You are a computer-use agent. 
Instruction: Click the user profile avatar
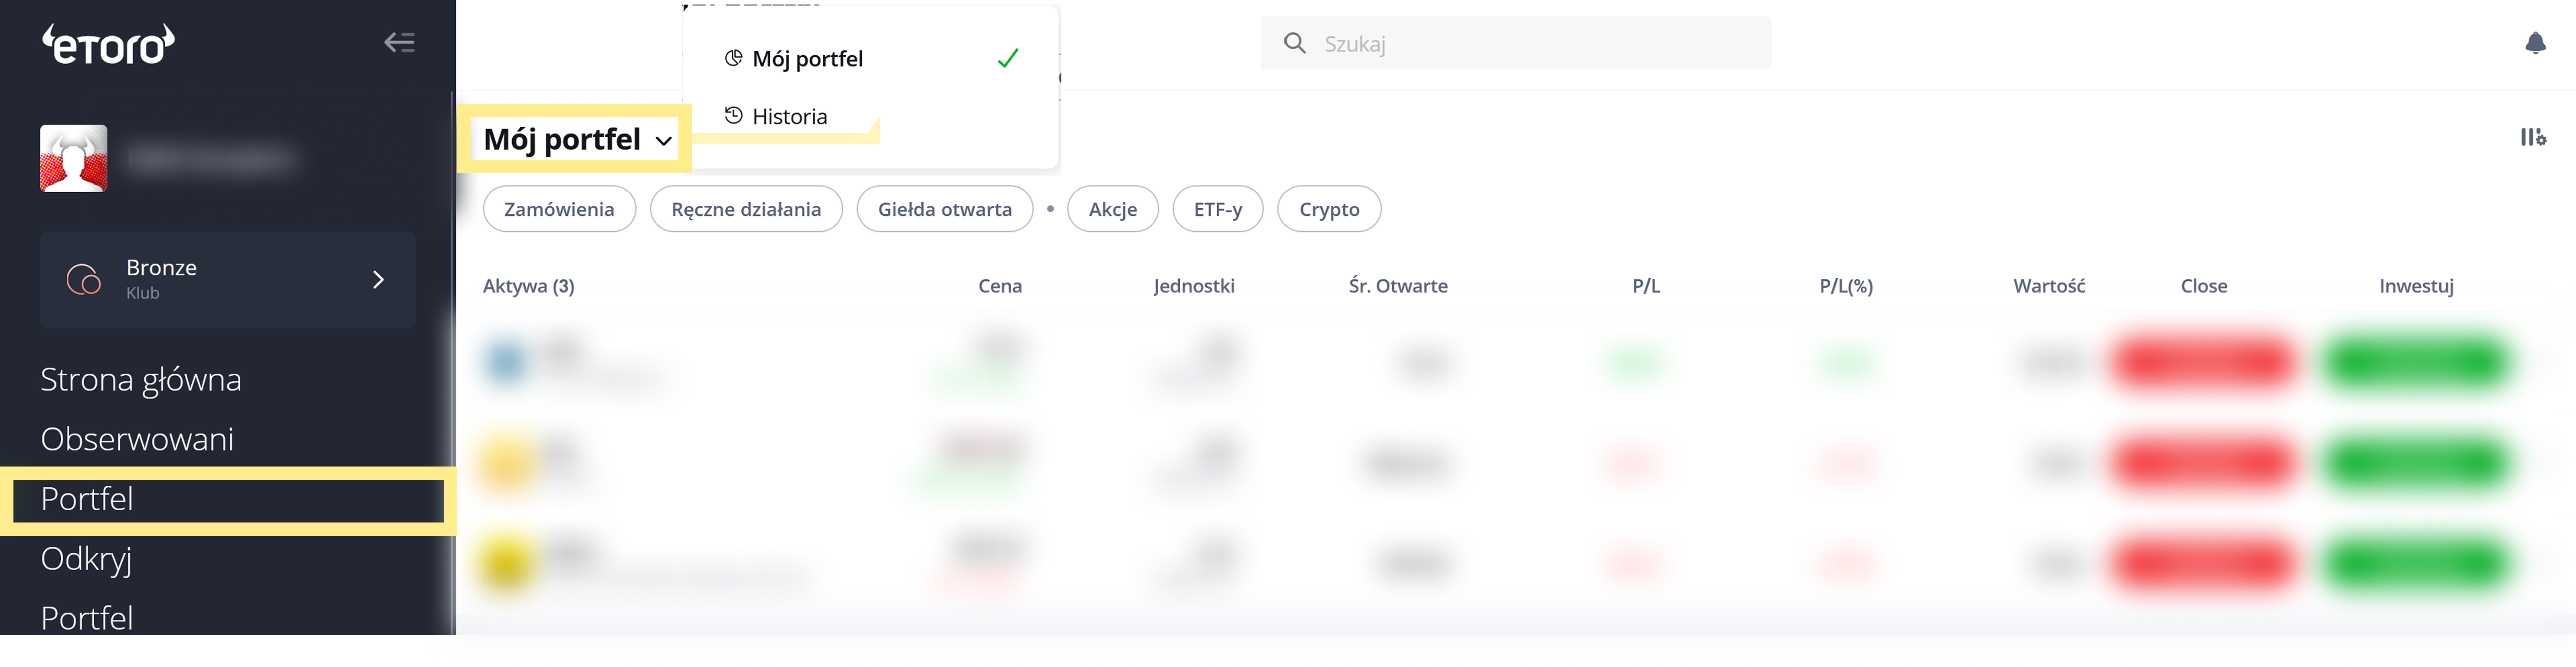pos(74,158)
